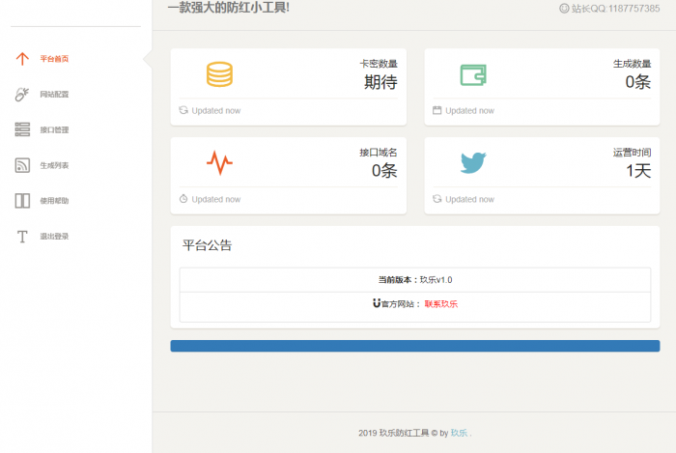The width and height of the screenshot is (676, 453).
Task: Open 生成列表 menu item
Action: pos(54,165)
